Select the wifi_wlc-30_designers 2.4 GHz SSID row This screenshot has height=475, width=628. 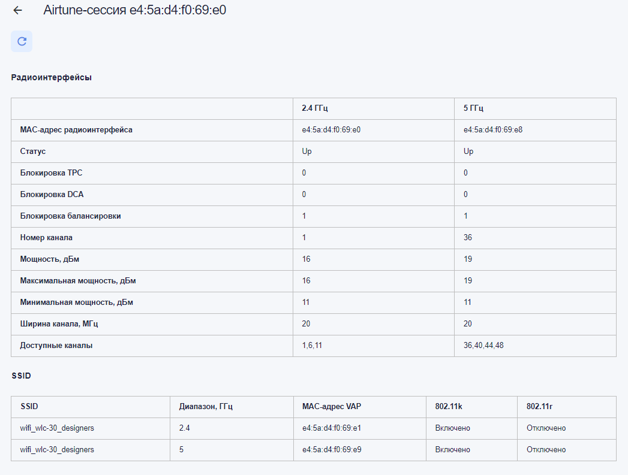click(57, 428)
